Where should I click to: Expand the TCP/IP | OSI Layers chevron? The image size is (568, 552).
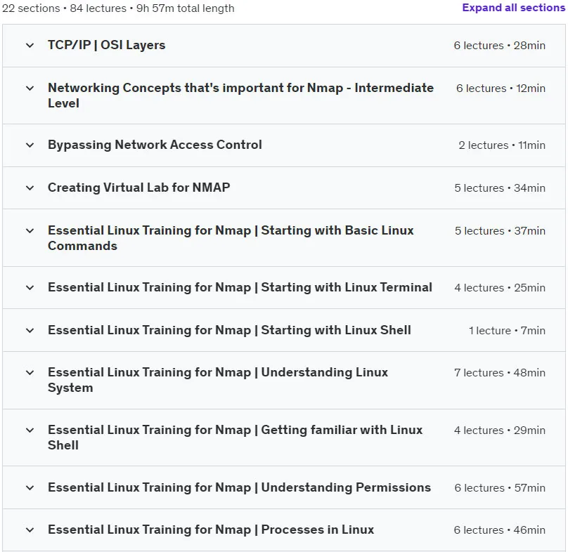click(30, 46)
